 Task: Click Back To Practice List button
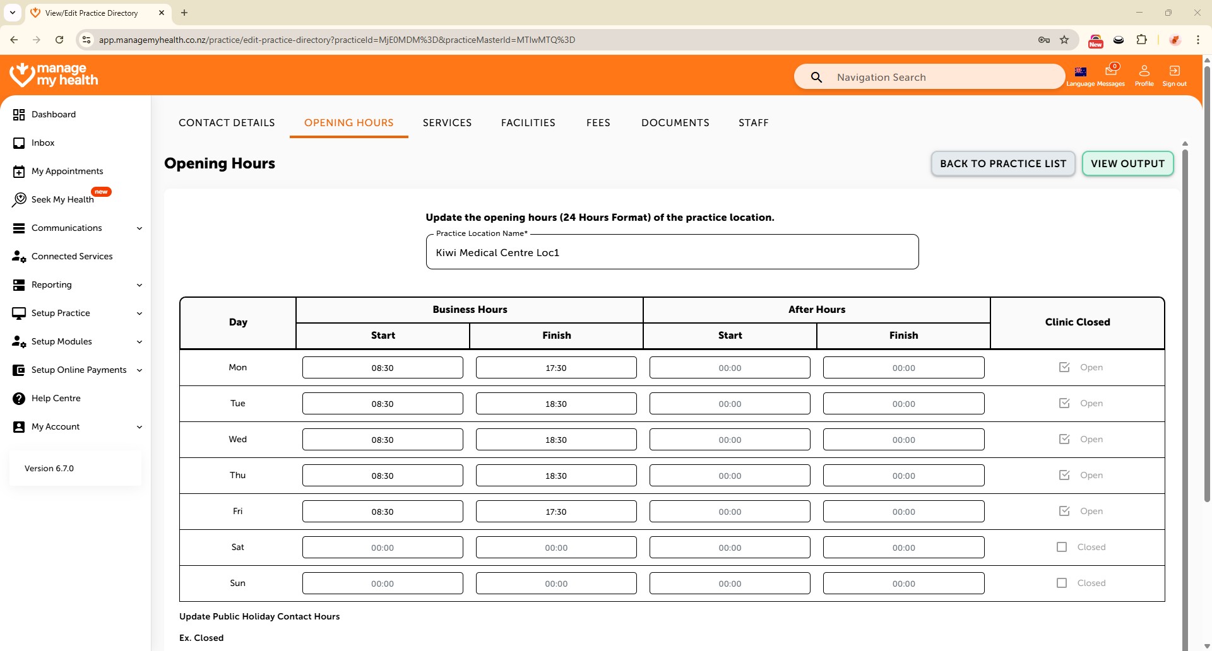pos(1002,163)
